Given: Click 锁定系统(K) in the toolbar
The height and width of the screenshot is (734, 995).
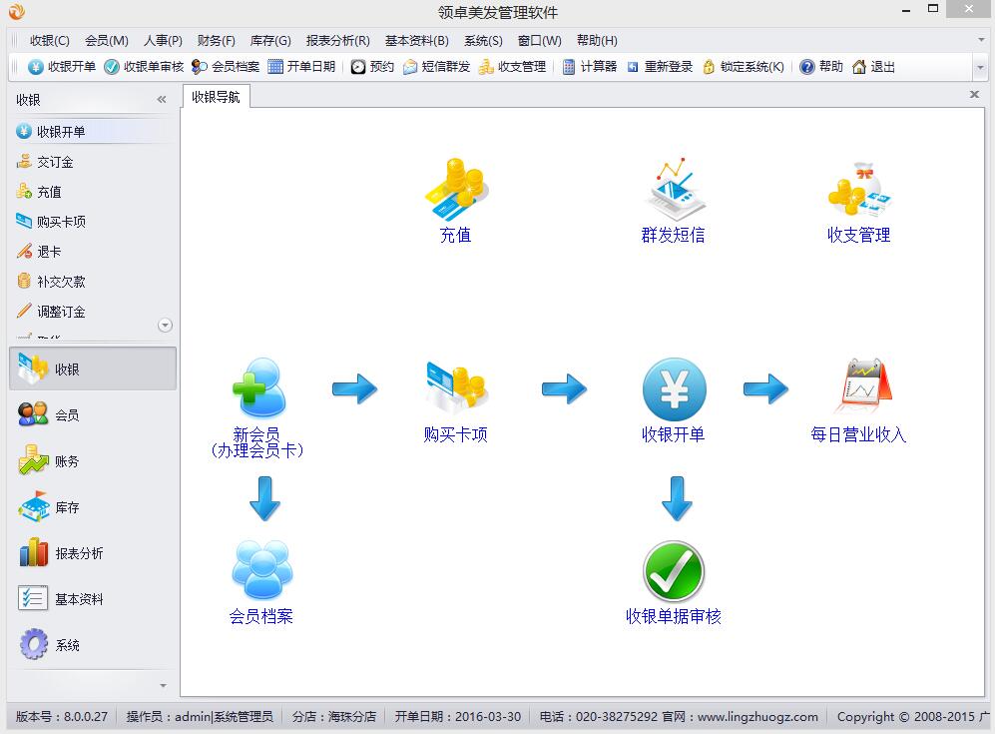Looking at the screenshot, I should pos(744,67).
